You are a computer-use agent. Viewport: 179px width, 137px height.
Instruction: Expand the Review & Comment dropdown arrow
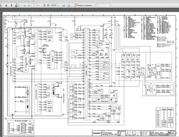coord(92,5)
